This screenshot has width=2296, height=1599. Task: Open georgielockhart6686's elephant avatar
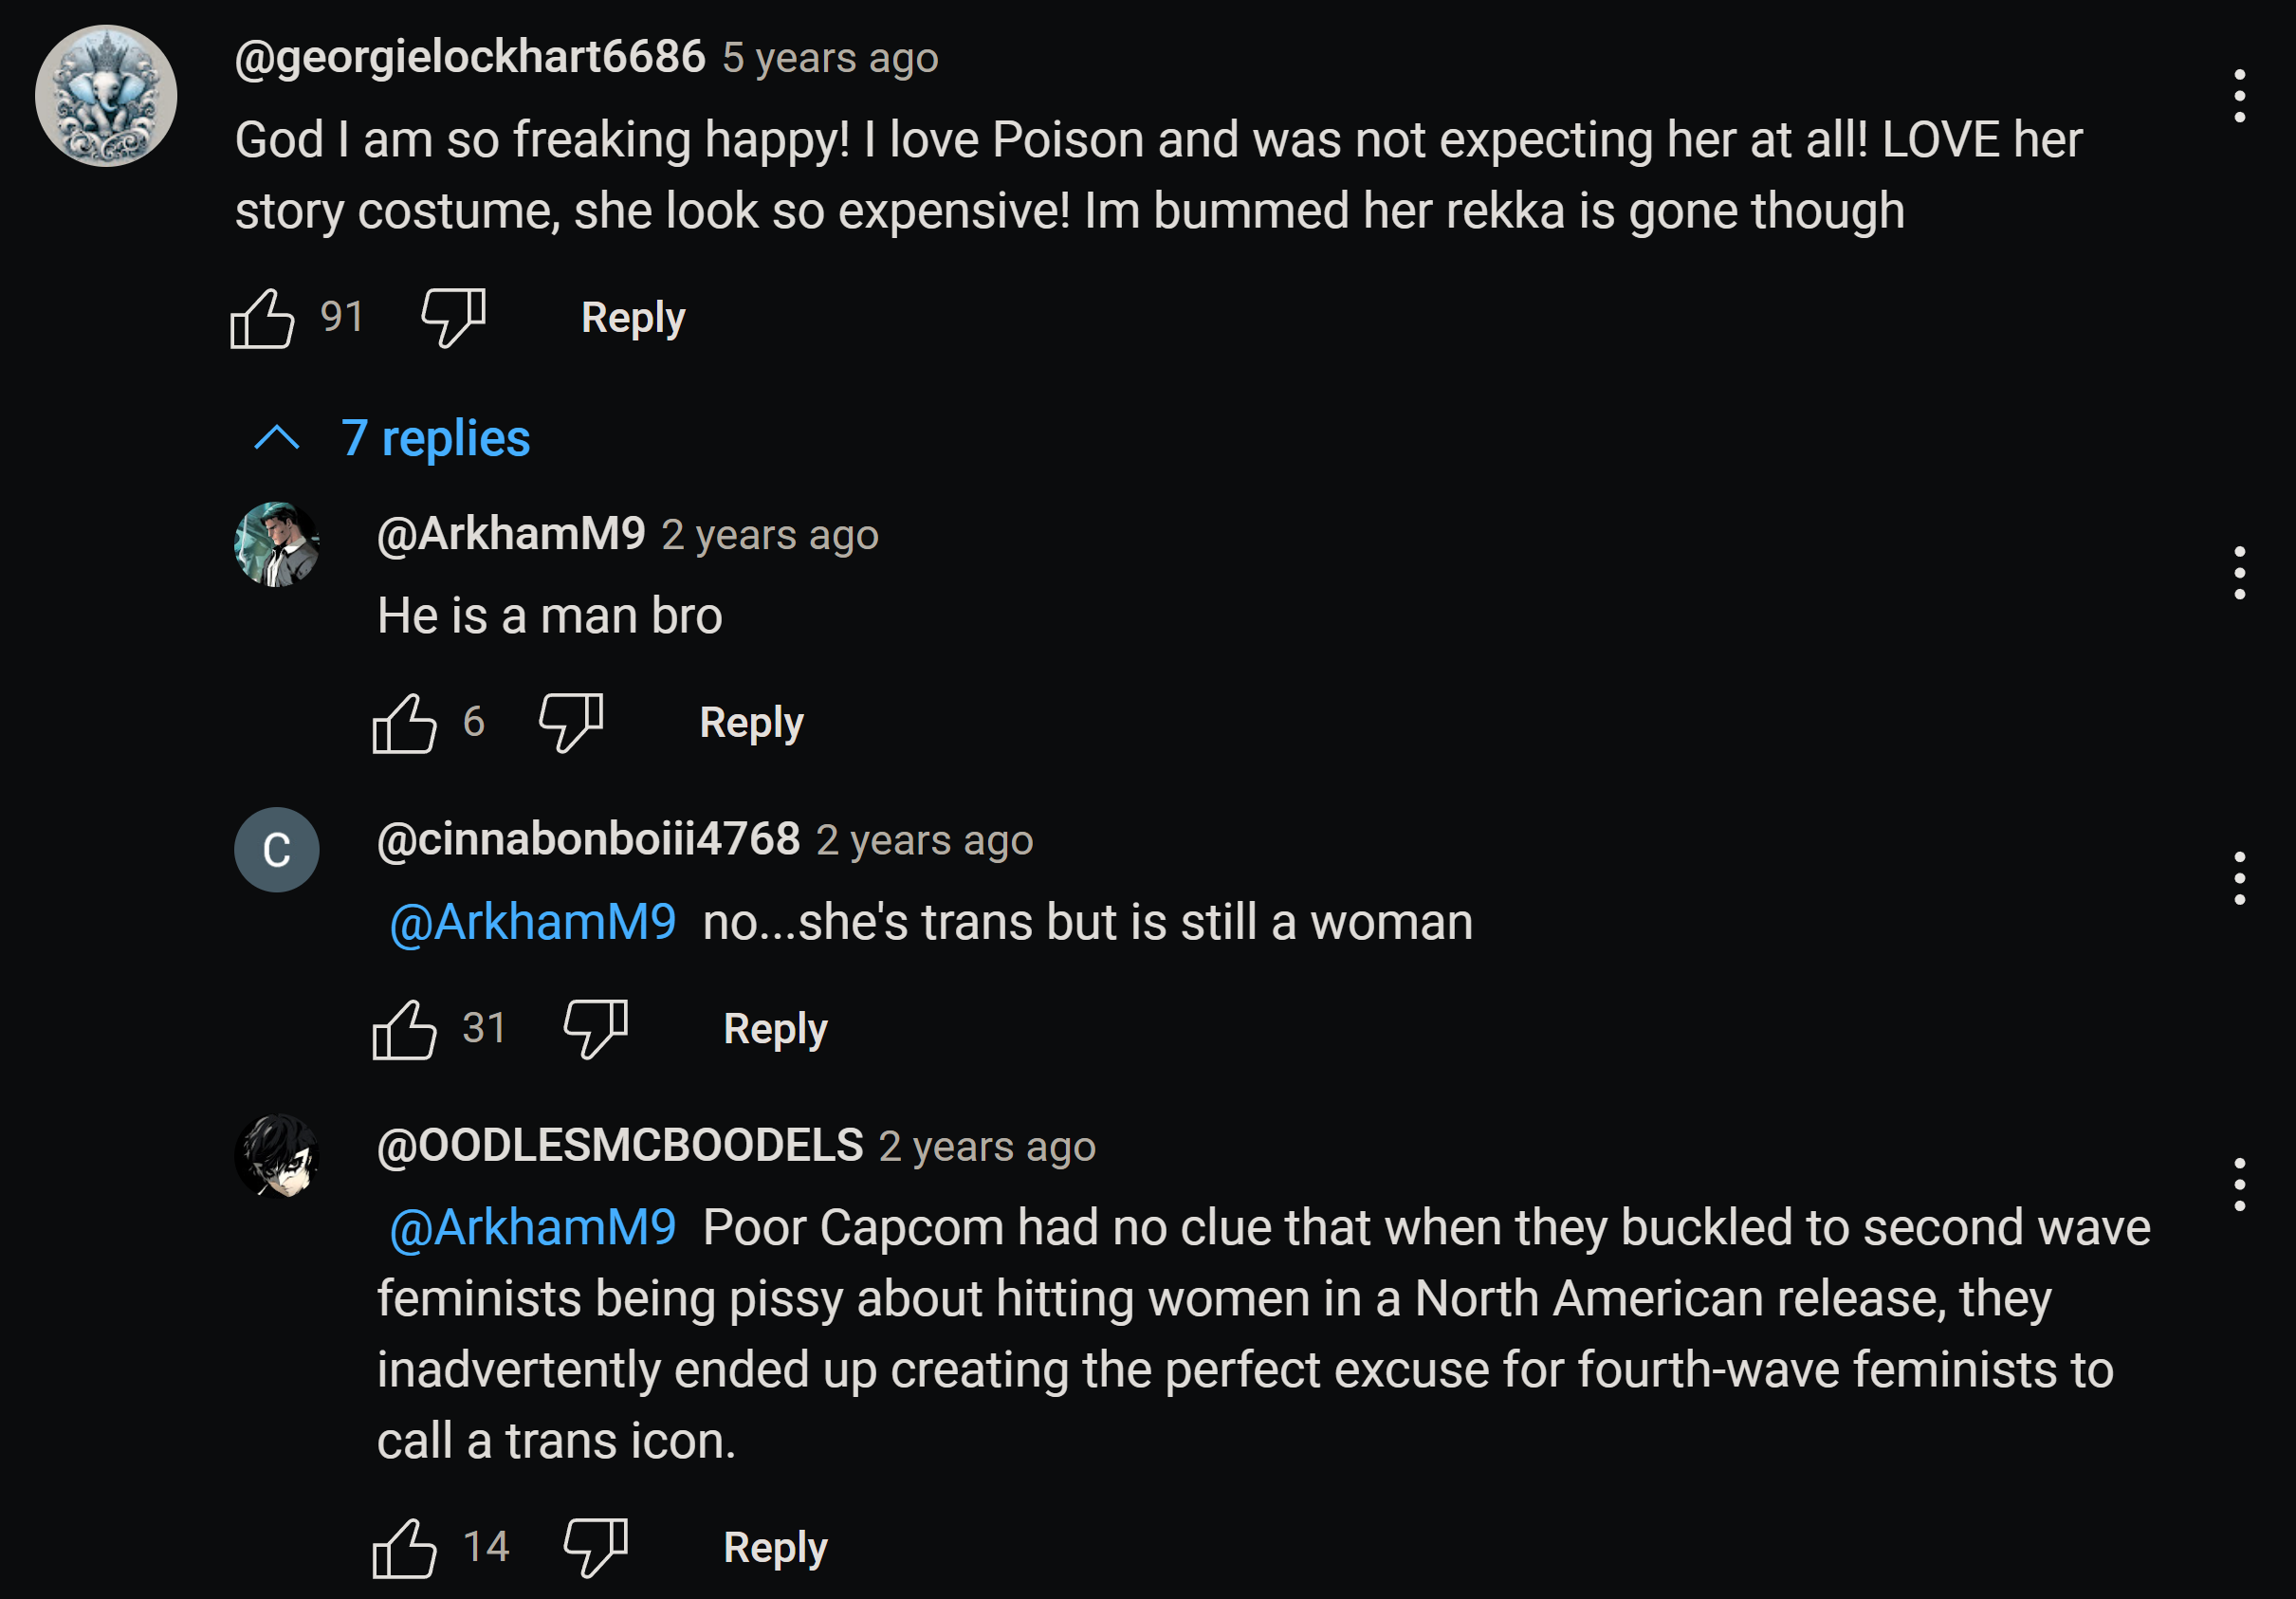point(106,96)
